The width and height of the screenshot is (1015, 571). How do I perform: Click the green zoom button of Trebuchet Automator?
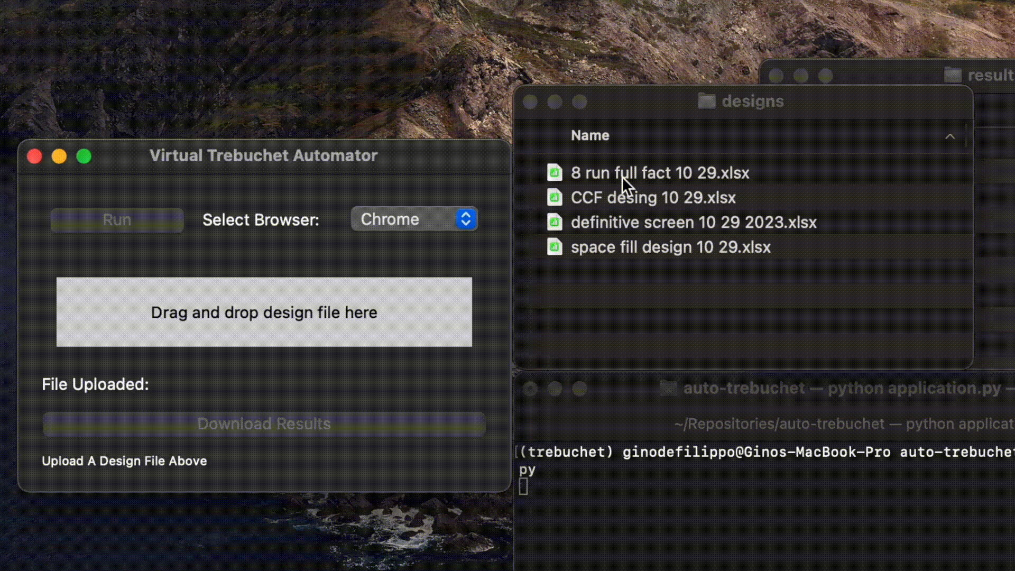tap(84, 156)
